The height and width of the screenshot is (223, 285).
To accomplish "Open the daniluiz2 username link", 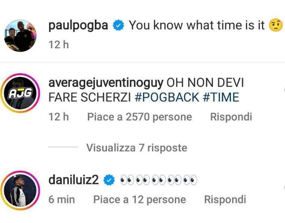I will point(73,181).
